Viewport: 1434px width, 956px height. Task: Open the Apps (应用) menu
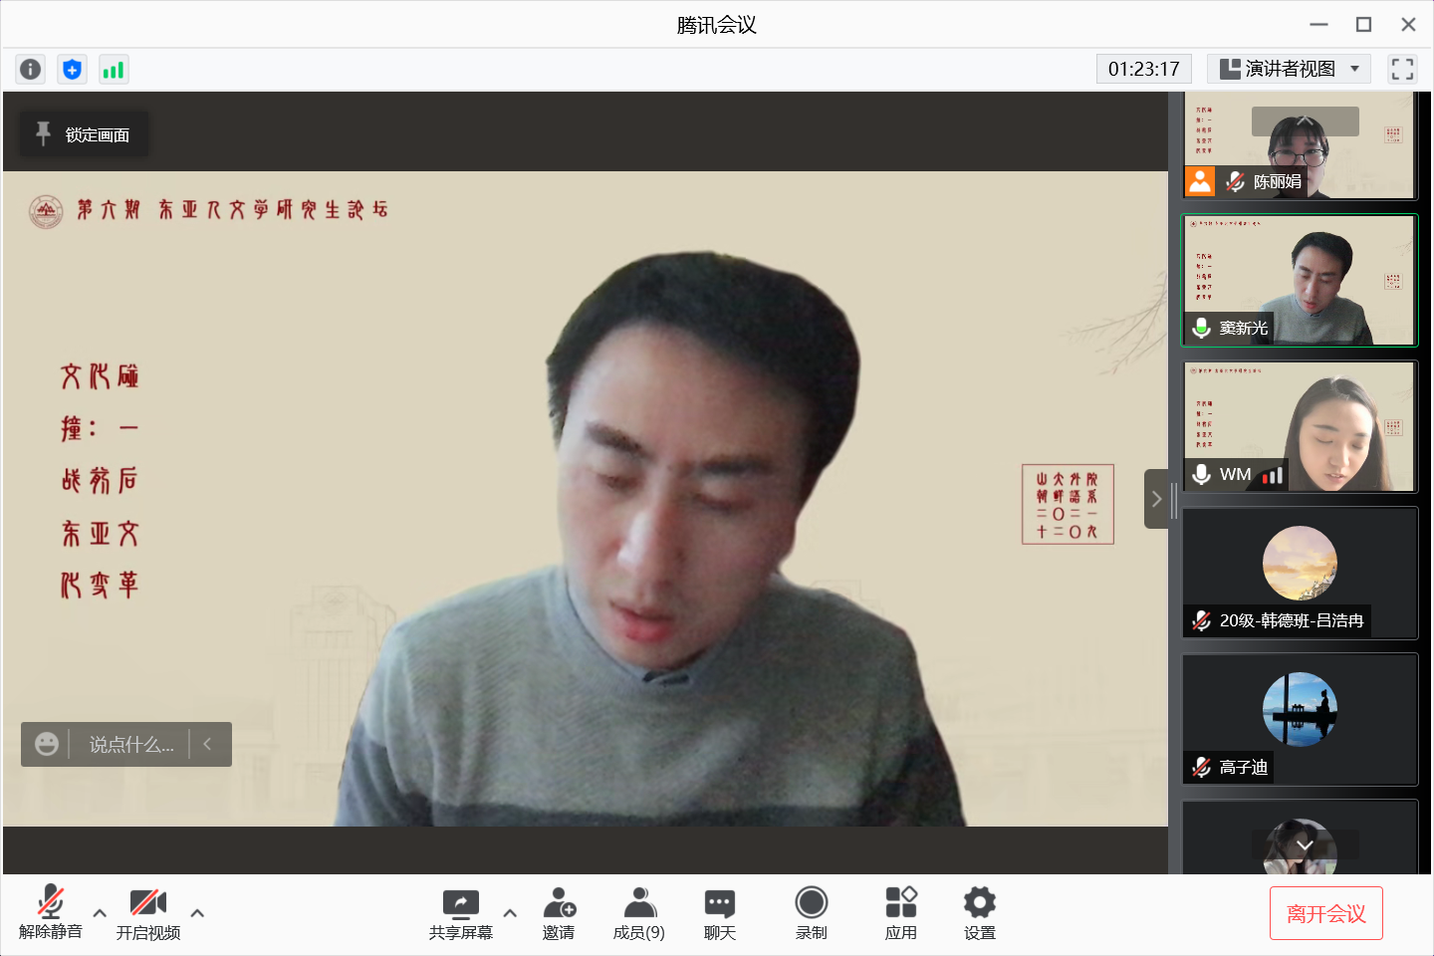[900, 913]
